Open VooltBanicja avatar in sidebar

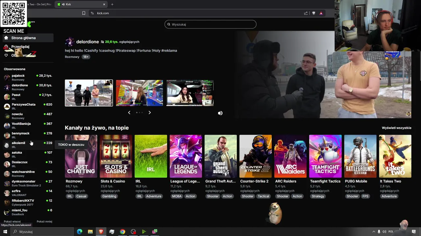point(7,126)
